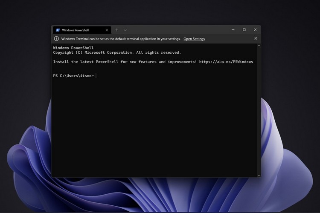This screenshot has width=320, height=213.
Task: Click the PowerShell icon in the tab
Action: (58, 30)
